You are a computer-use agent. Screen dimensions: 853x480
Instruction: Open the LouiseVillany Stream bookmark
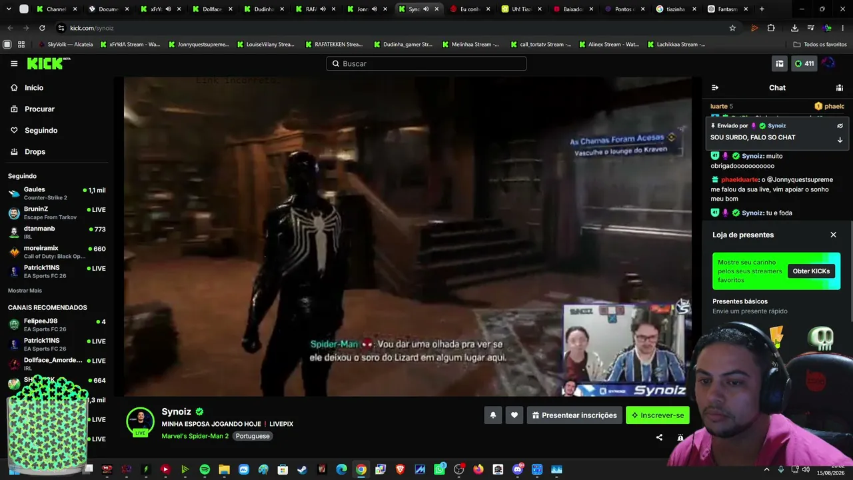(265, 45)
